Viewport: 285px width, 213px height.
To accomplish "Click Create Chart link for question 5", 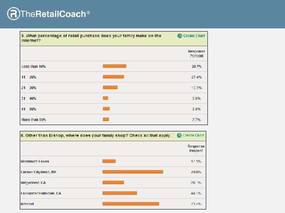I will [x=194, y=35].
